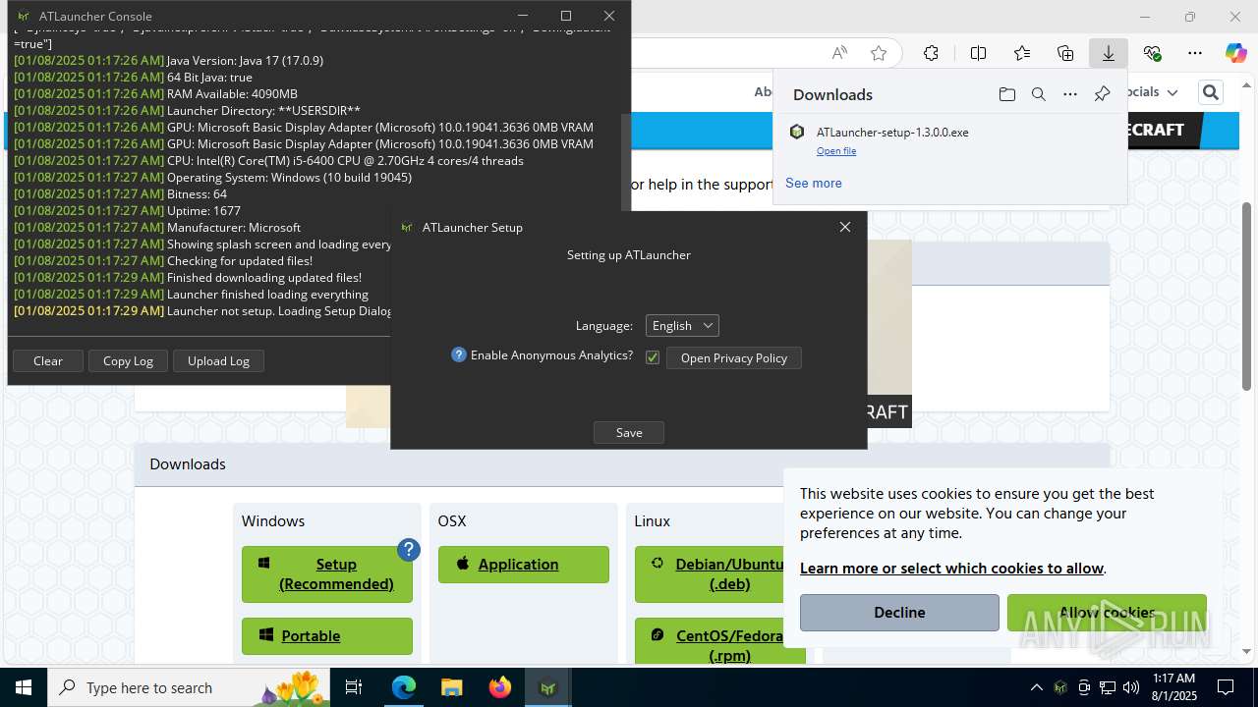Expand the Socials menu on website

click(1152, 91)
